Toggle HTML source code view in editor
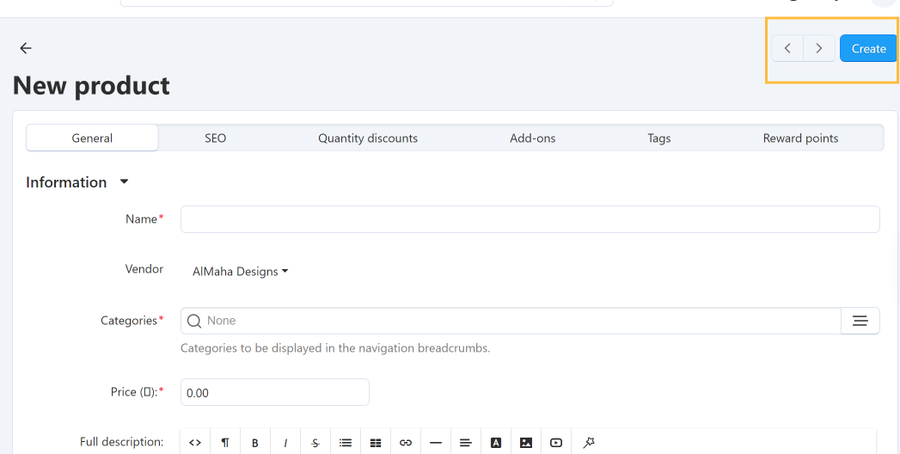The height and width of the screenshot is (454, 900). point(195,443)
